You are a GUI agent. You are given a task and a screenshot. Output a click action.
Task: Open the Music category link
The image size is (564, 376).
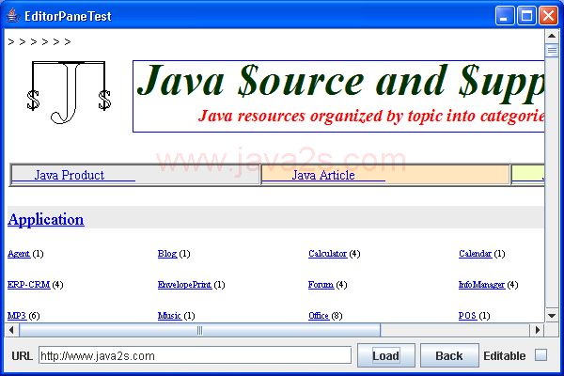pos(169,316)
